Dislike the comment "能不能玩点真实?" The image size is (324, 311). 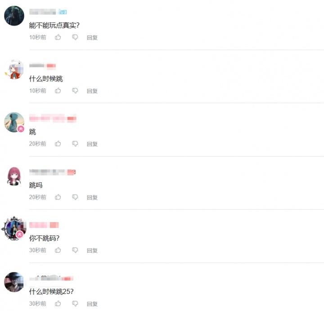75,37
